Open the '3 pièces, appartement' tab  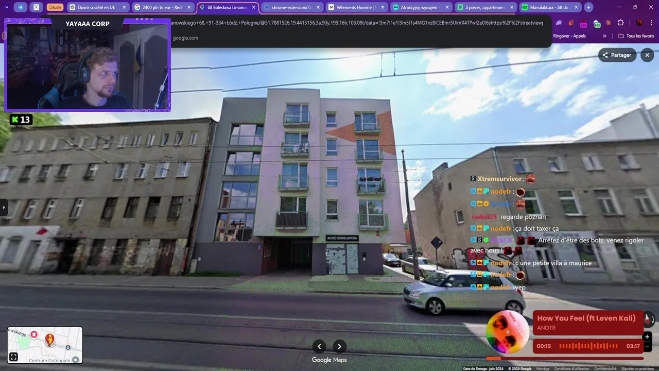485,7
